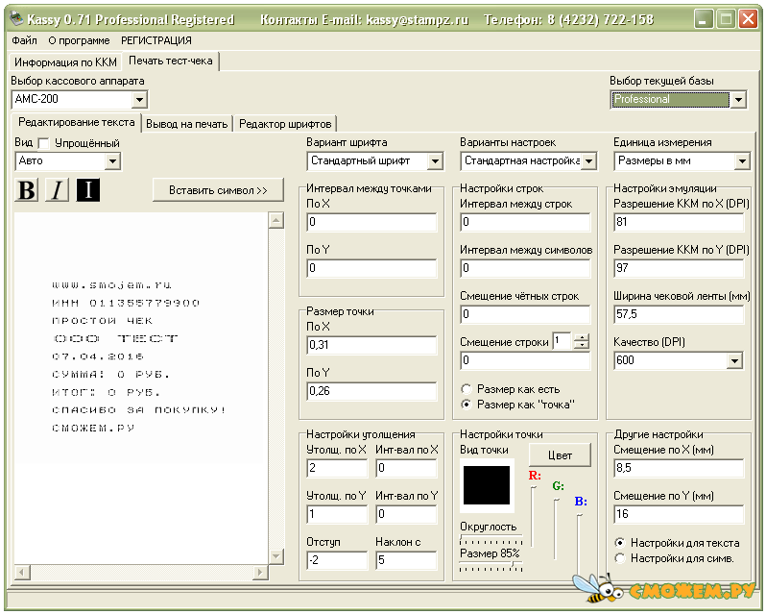Click the Цвет color button
The image size is (766, 614).
click(x=560, y=455)
